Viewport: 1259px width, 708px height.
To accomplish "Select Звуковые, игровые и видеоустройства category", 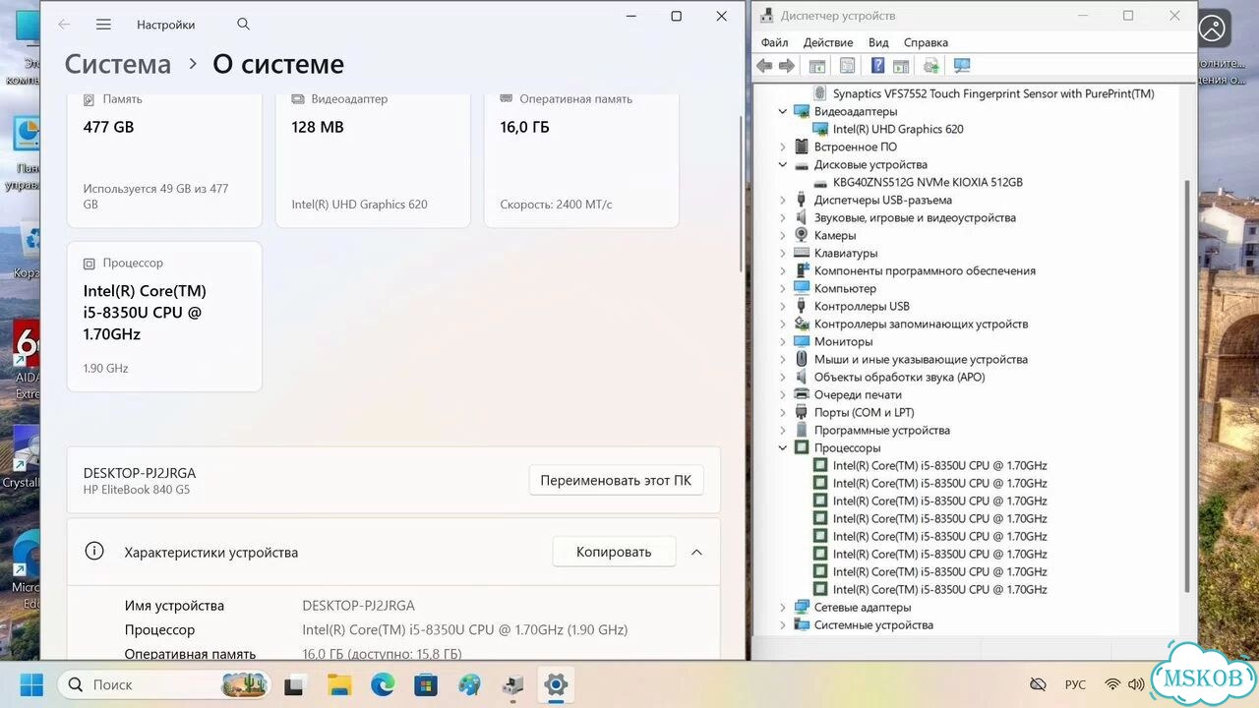I will [x=915, y=217].
